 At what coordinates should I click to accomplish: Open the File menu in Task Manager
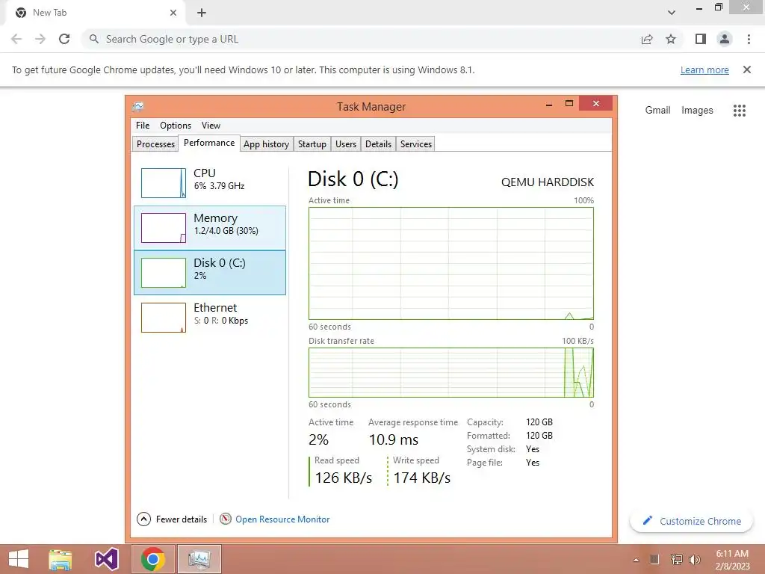click(143, 126)
